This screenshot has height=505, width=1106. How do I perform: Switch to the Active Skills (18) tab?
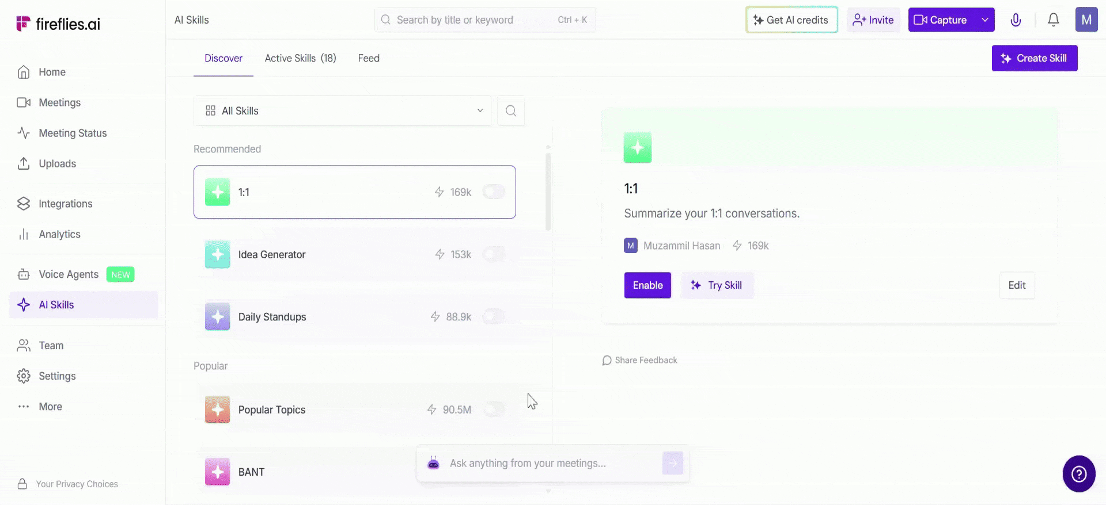300,58
